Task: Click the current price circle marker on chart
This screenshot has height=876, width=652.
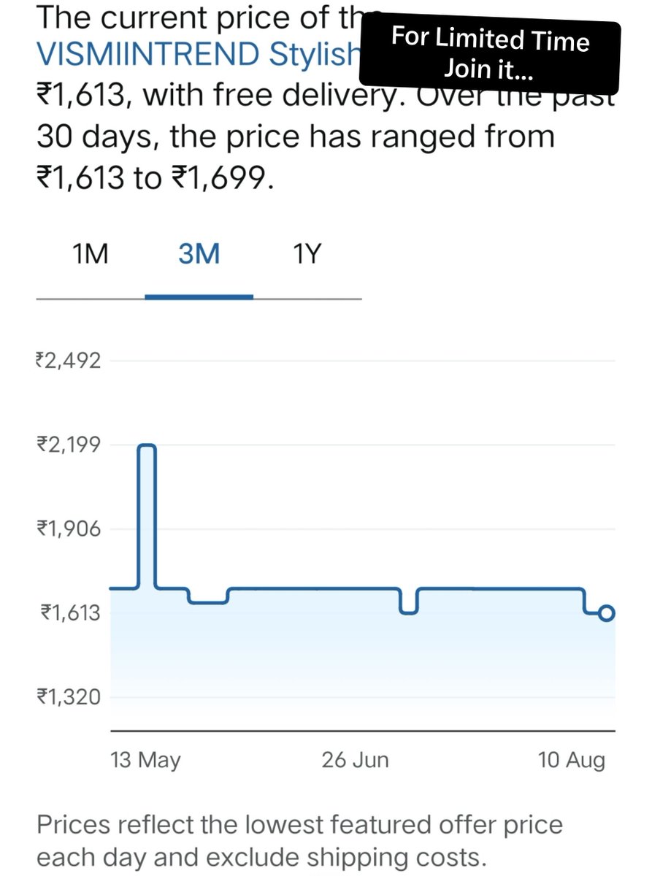Action: [606, 613]
